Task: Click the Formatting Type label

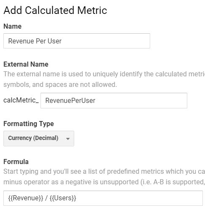Action: (x=29, y=124)
